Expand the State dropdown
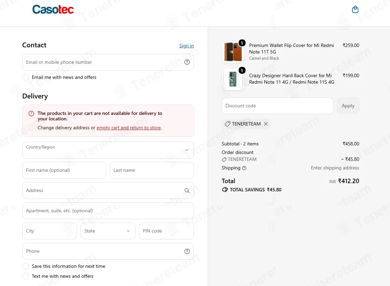The image size is (390, 286). (108, 231)
